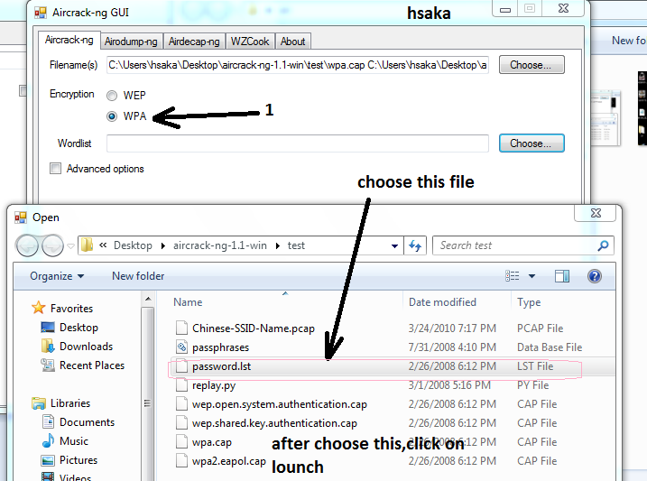Close the Open file dialog
The image size is (647, 481).
(596, 213)
